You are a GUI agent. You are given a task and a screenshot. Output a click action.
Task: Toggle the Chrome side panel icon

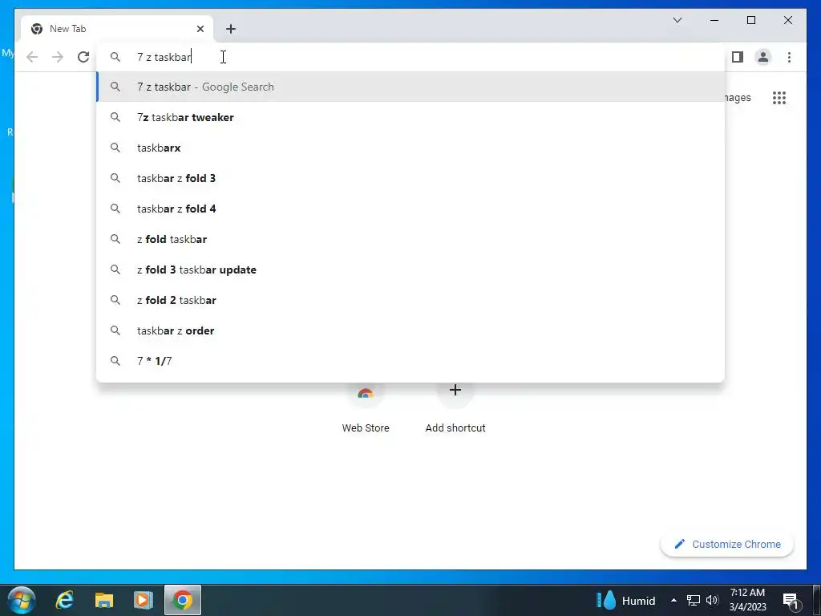click(738, 57)
